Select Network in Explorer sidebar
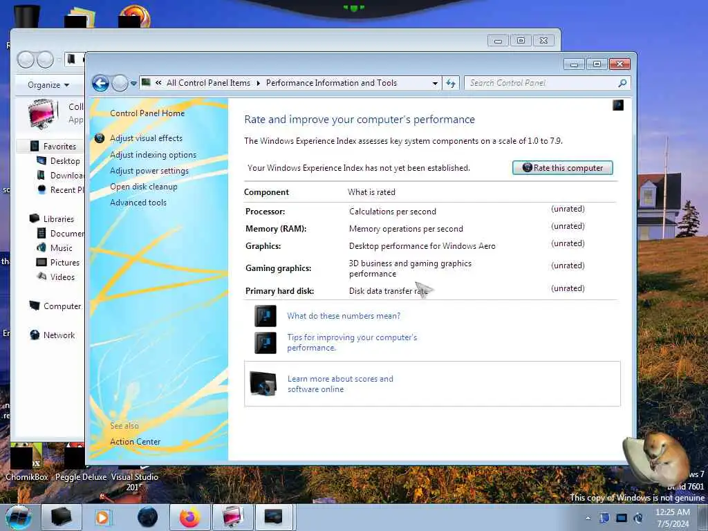This screenshot has width=708, height=531. (59, 335)
